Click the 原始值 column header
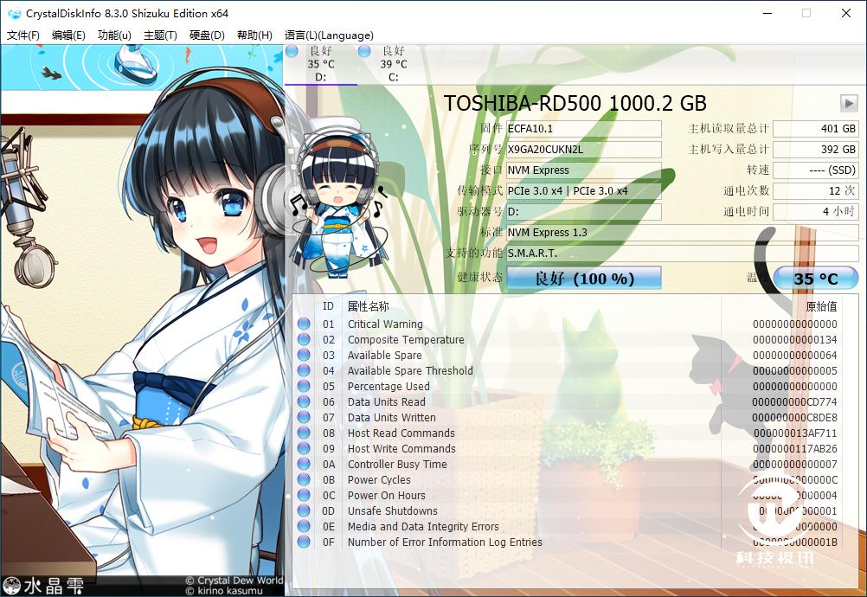This screenshot has height=597, width=867. (822, 306)
